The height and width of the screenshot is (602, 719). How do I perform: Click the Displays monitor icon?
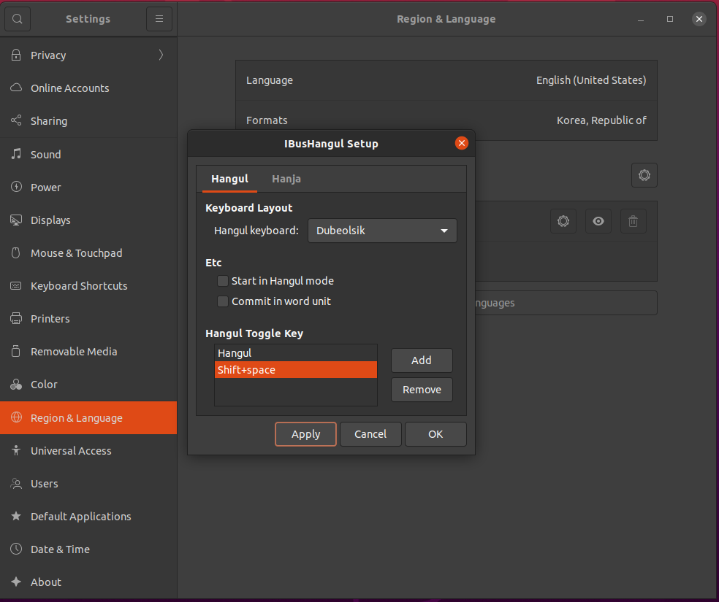[16, 220]
